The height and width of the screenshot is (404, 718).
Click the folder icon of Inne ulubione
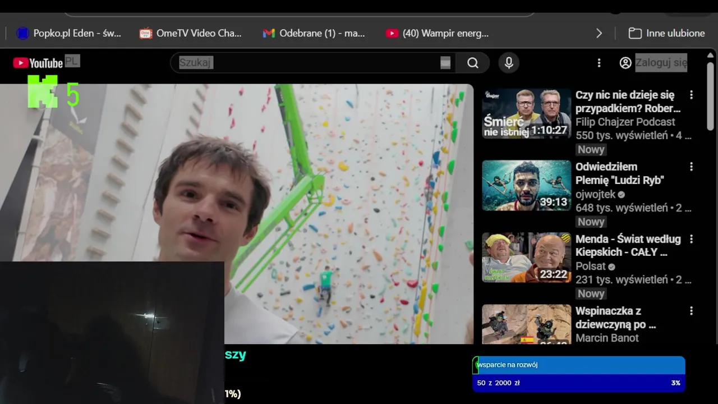(x=635, y=33)
